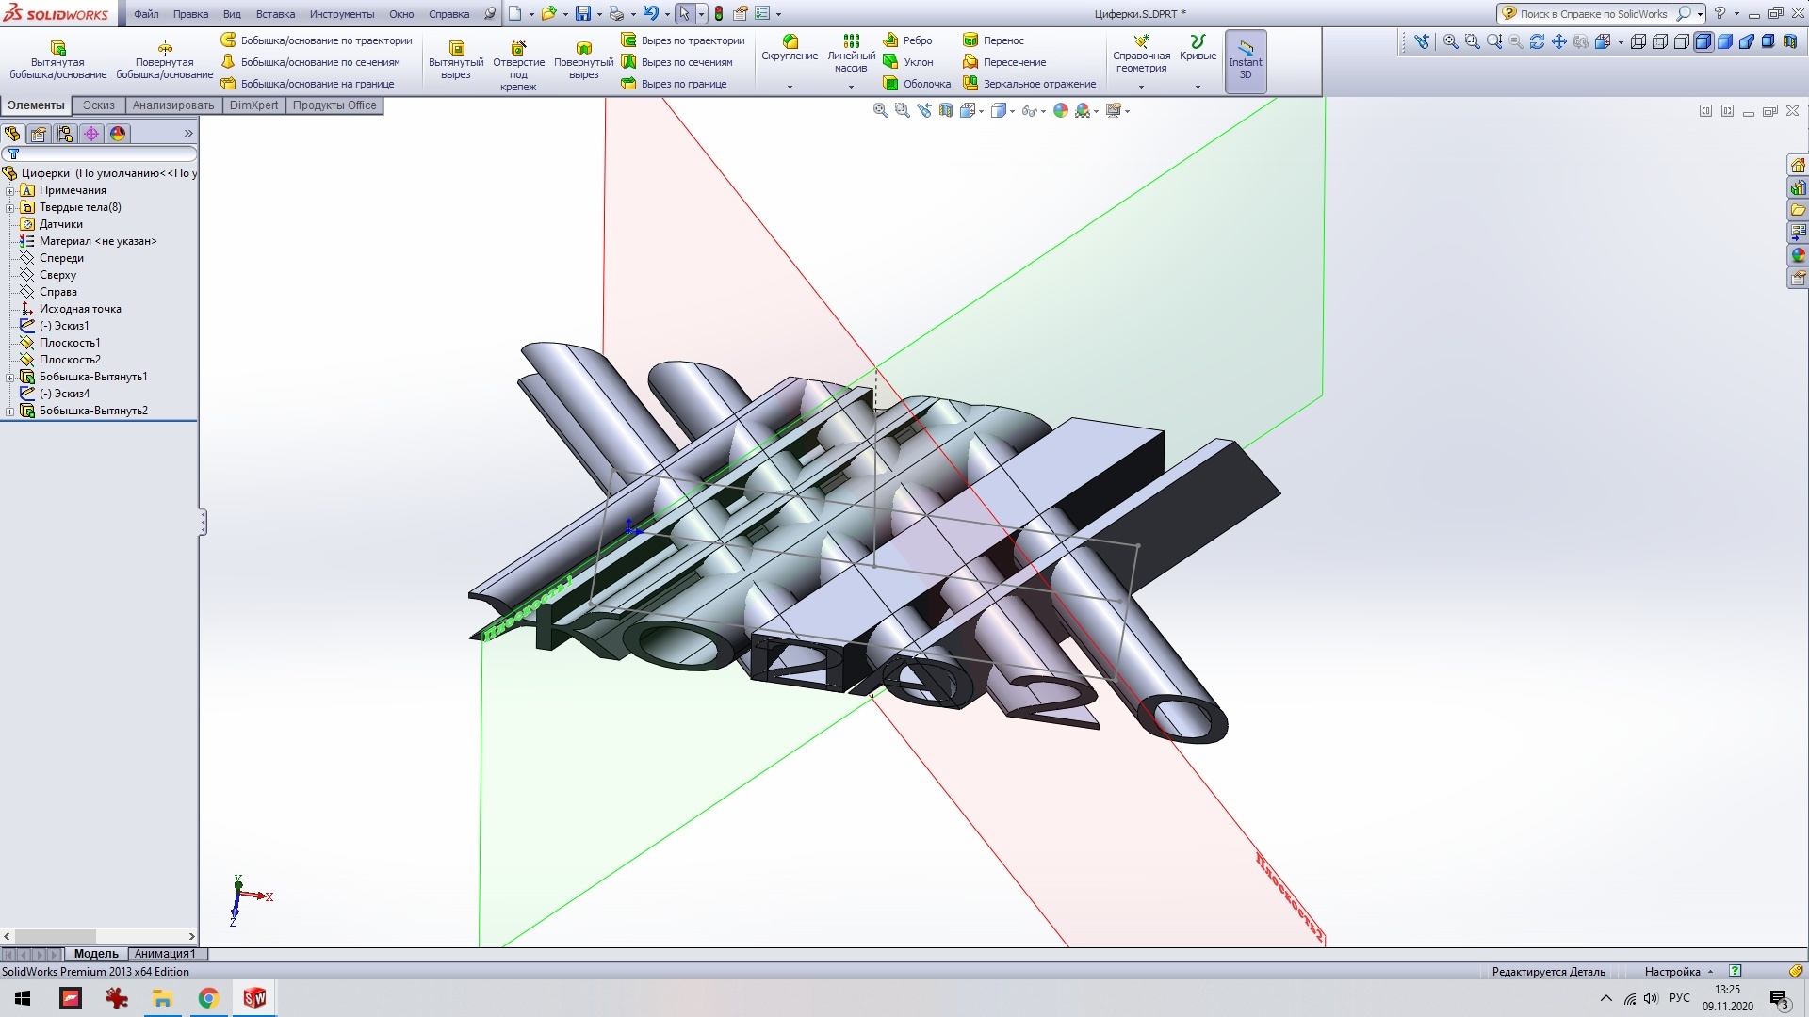Choose Бобышка/основание по траектории tool
Viewport: 1809px width, 1017px height.
click(317, 40)
